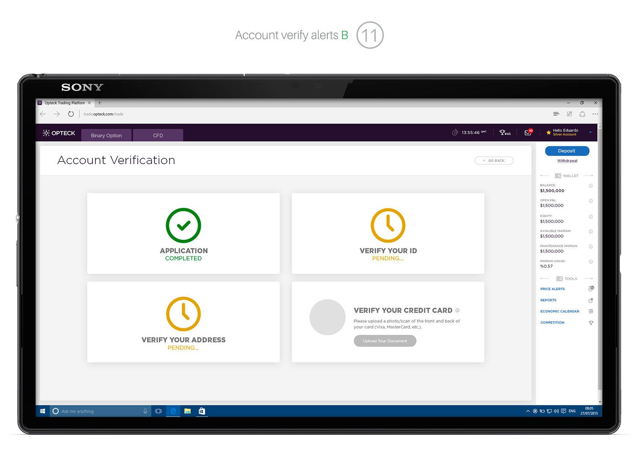Open the browser more options ellipsis

point(595,114)
